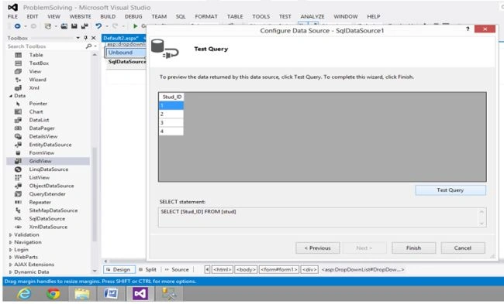Switch to Split view tab
Screen dimensions: 504x304
click(147, 270)
